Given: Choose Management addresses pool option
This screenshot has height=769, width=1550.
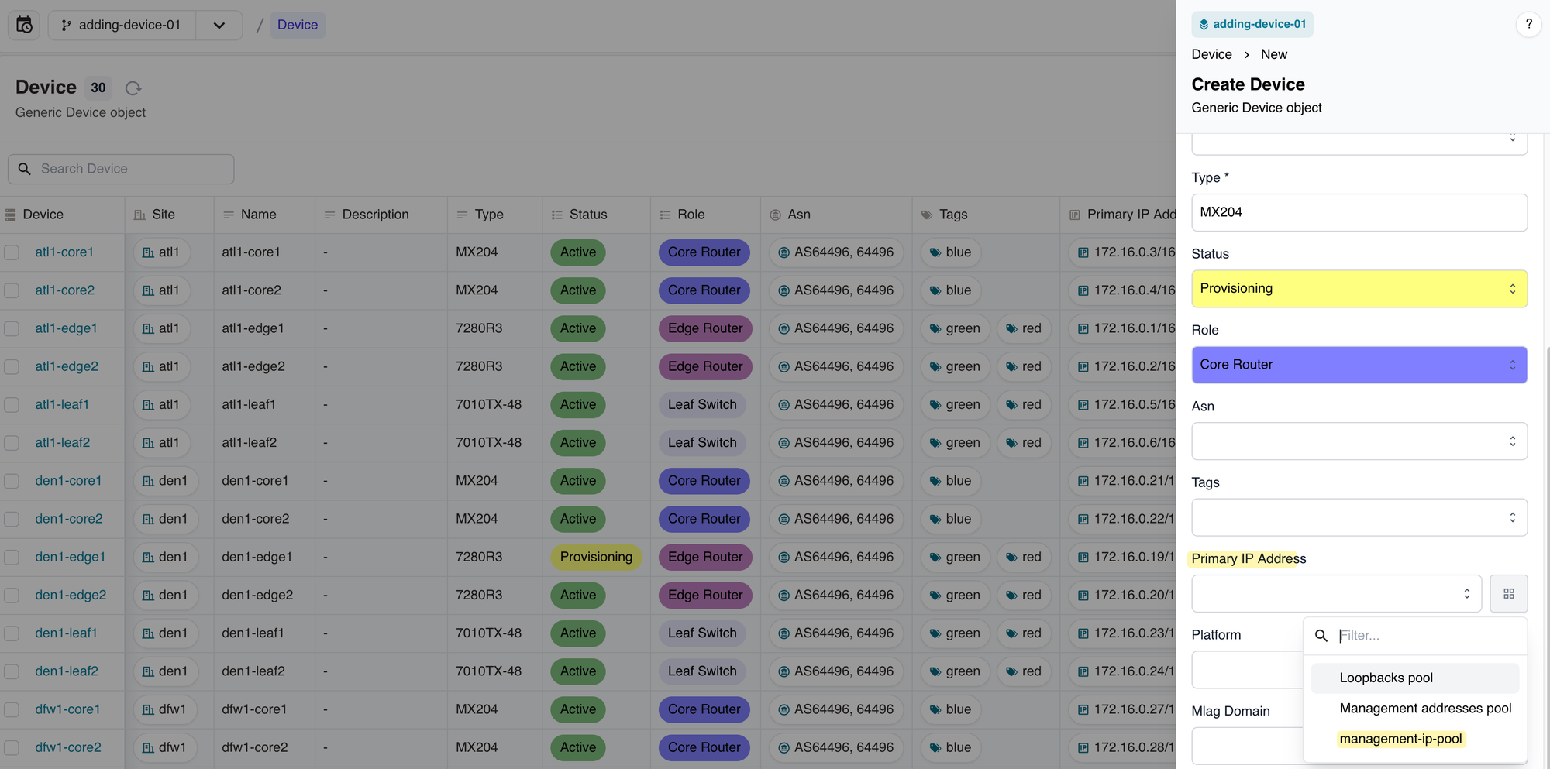Looking at the screenshot, I should point(1415,709).
